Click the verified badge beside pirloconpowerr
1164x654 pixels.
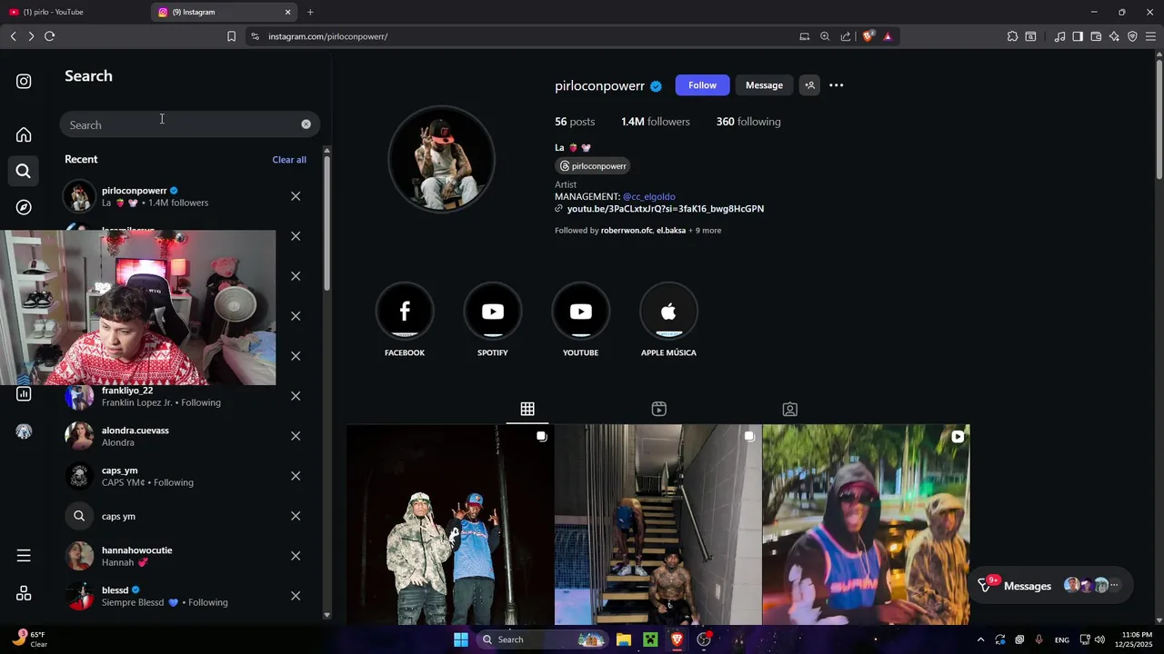click(656, 86)
